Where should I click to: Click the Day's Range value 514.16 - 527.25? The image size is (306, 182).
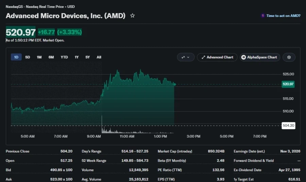tap(135, 151)
